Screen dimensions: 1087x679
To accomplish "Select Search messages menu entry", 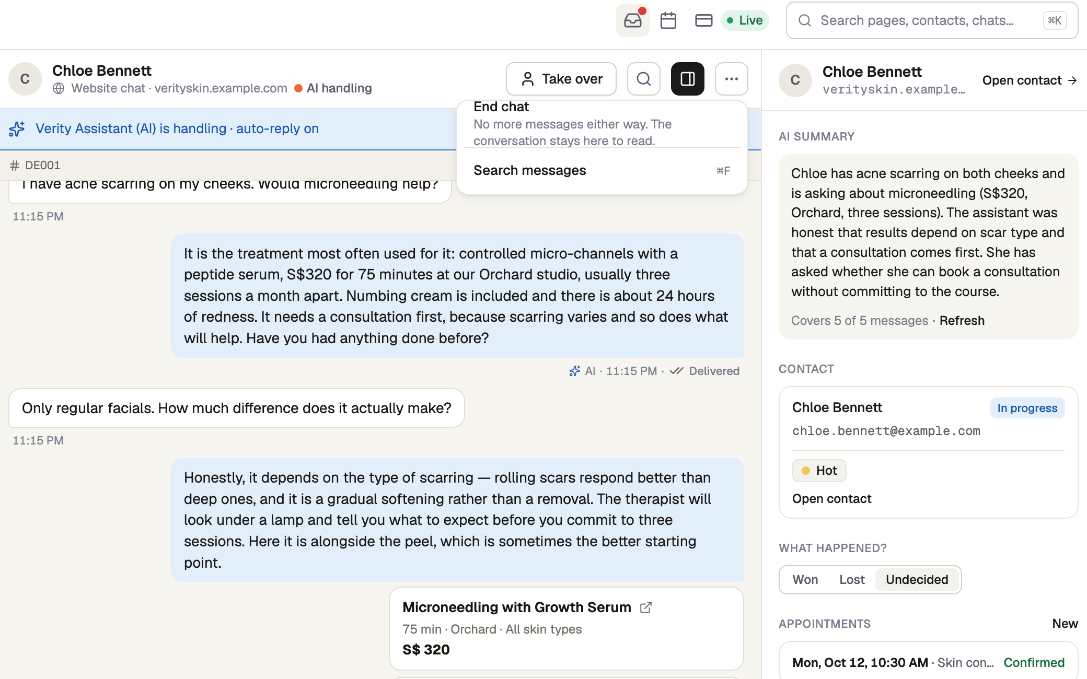I will click(602, 170).
